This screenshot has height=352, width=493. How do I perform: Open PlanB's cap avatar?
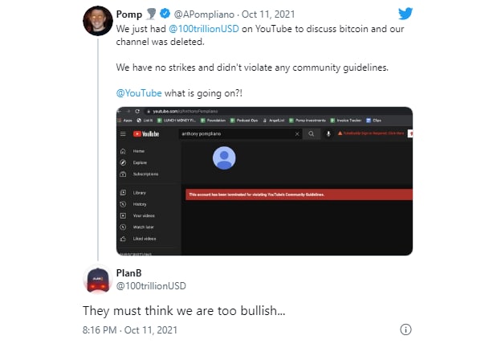98,280
